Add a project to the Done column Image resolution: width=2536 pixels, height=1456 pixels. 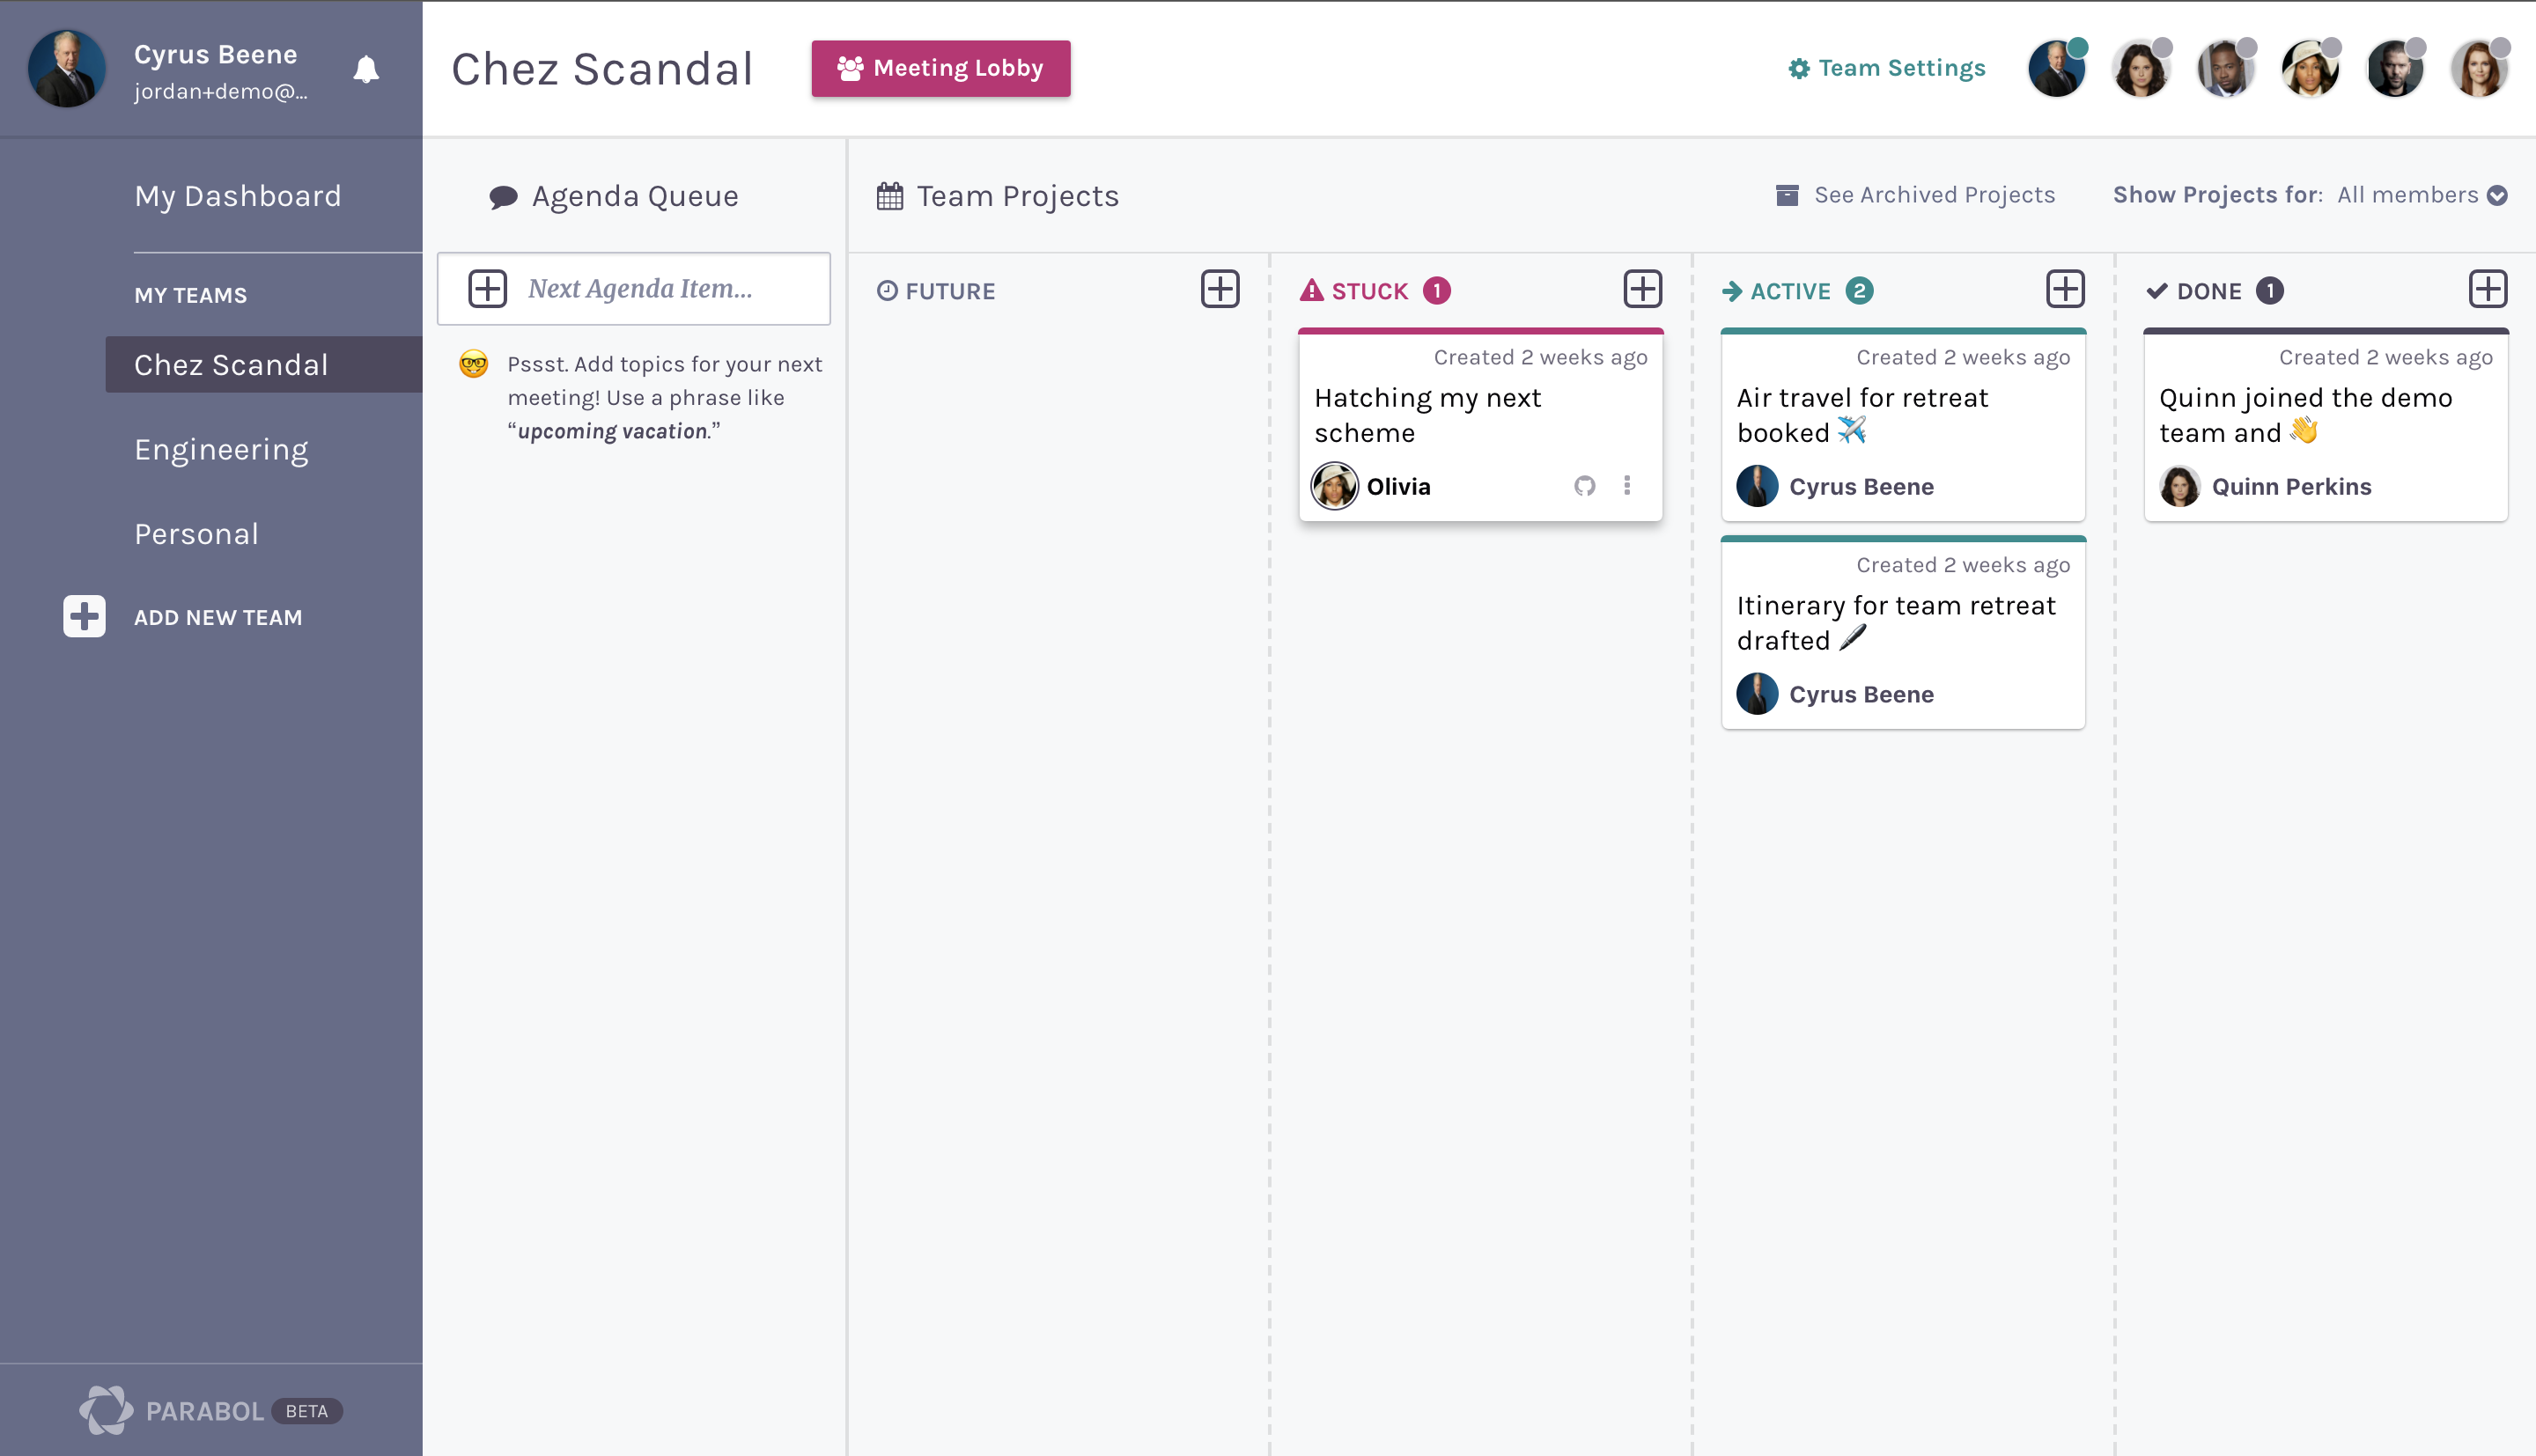point(2487,289)
